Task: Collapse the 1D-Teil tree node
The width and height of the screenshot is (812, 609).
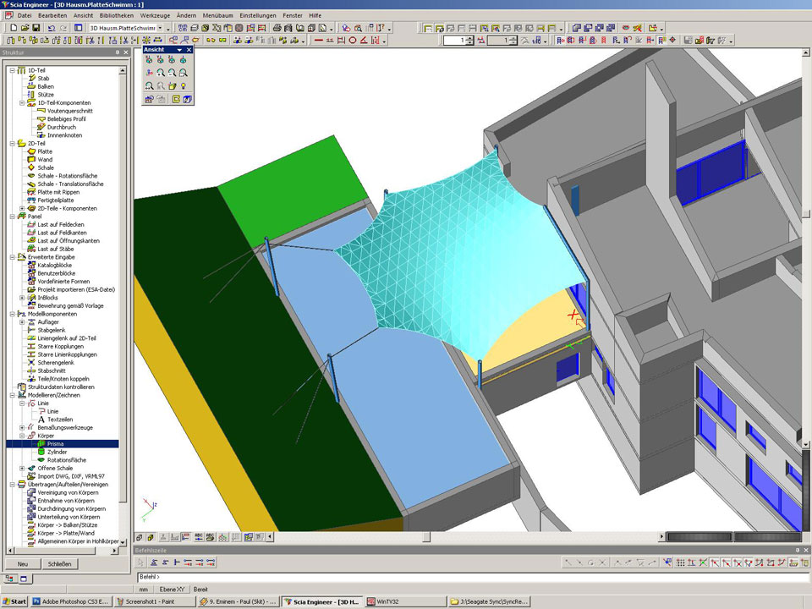Action: pyautogui.click(x=12, y=70)
